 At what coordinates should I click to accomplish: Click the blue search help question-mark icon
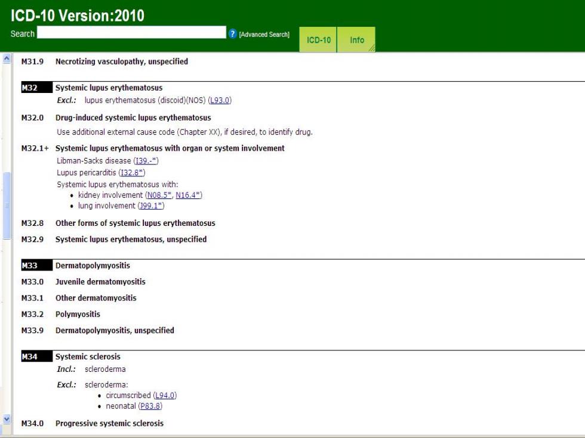(232, 33)
